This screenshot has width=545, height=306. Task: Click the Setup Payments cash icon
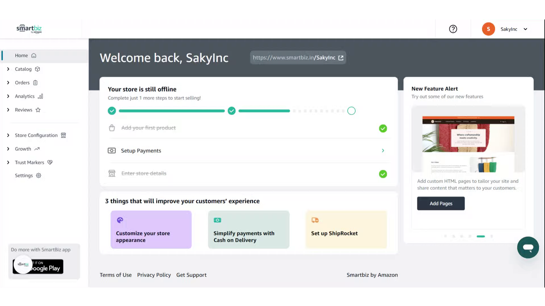(x=112, y=150)
